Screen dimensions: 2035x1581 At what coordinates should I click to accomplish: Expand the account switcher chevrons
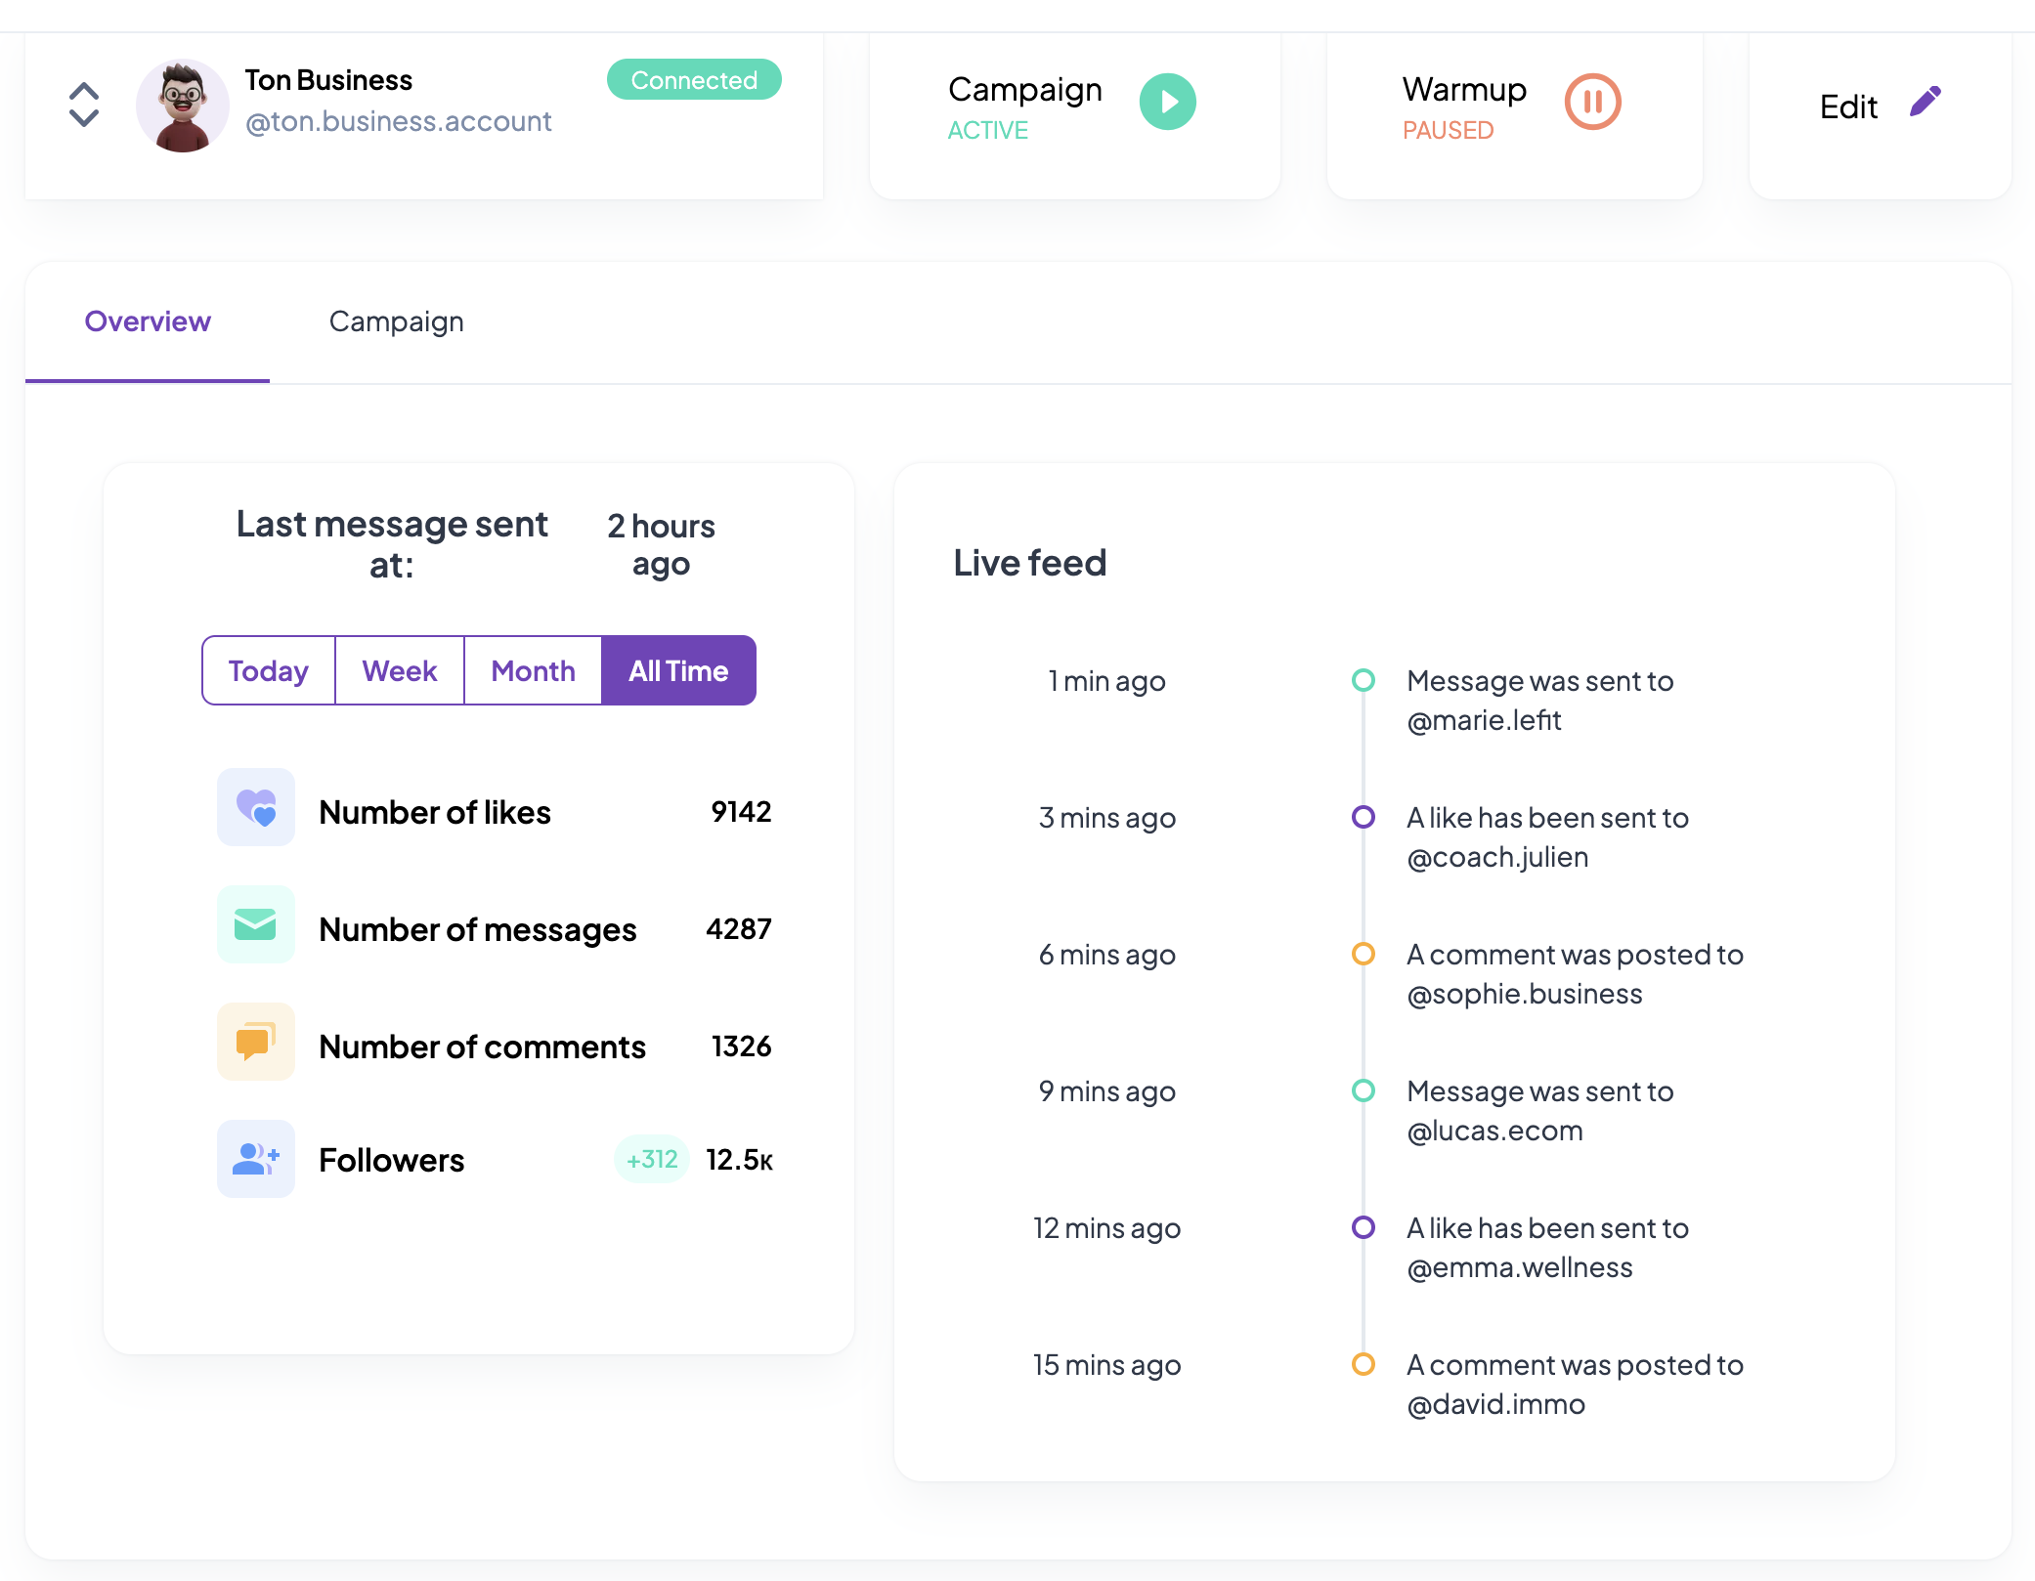84,105
